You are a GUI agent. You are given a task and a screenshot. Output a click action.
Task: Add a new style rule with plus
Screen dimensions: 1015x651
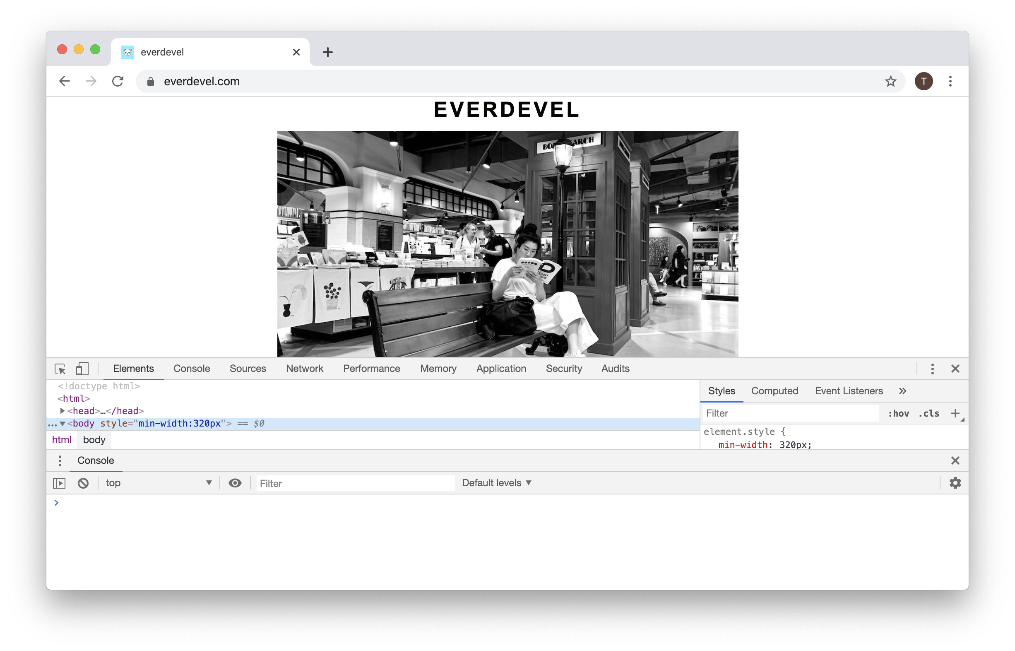[x=955, y=413]
